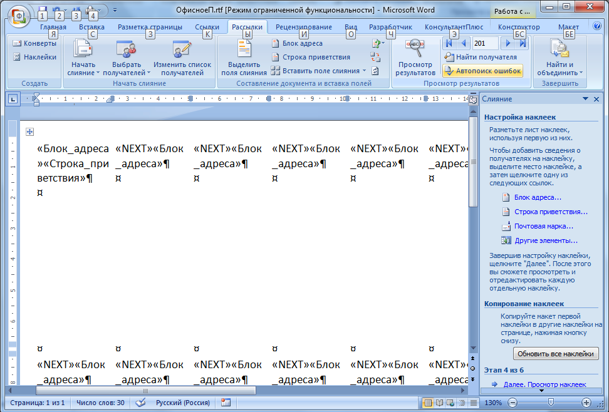Click the macro record status icon
Image resolution: width=609 pixels, height=412 pixels.
[x=226, y=403]
